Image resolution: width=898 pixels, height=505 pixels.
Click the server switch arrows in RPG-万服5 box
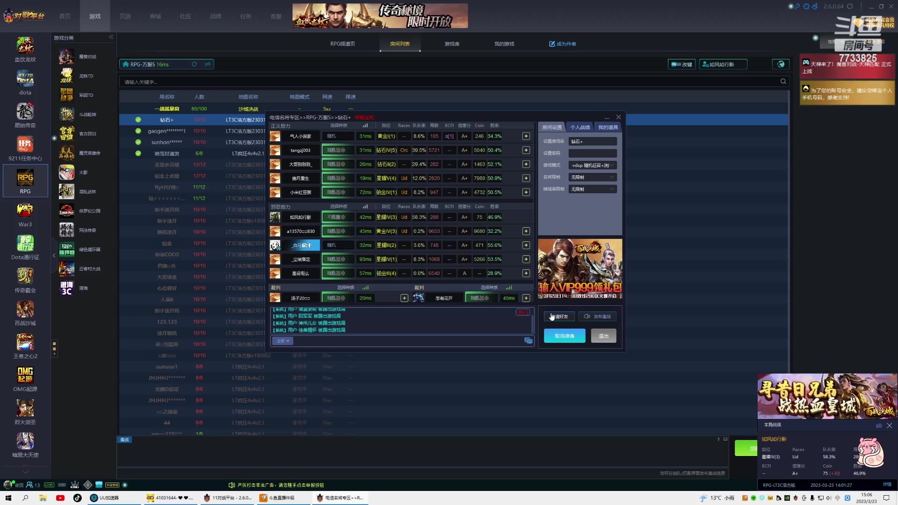[208, 65]
